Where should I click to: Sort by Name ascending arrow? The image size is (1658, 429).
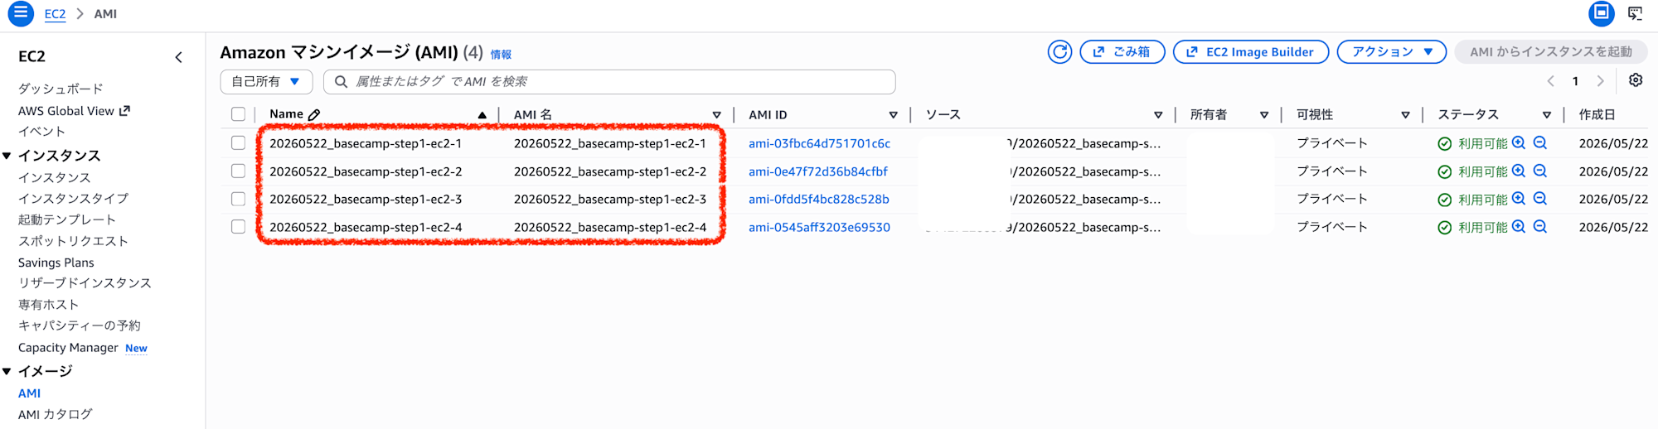(482, 115)
